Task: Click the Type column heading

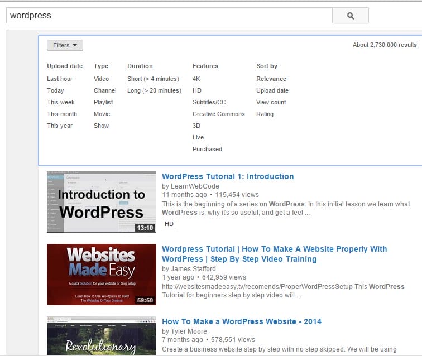Action: (101, 66)
